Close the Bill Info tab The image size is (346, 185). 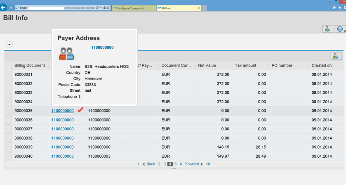tap(199, 8)
